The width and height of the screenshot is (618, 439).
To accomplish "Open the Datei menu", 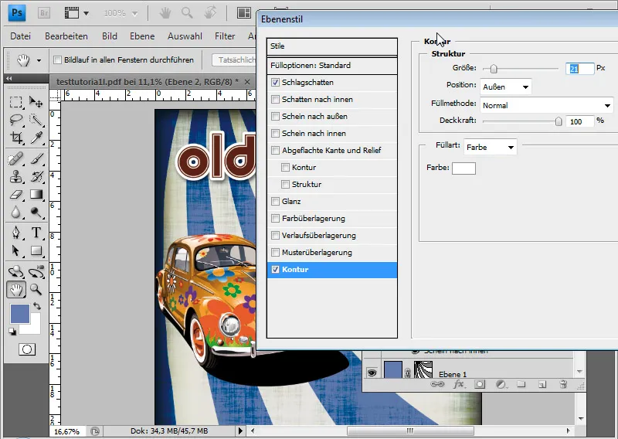I will click(21, 36).
